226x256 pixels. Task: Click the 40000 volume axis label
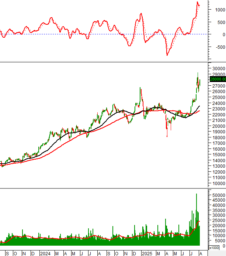tap(219, 205)
